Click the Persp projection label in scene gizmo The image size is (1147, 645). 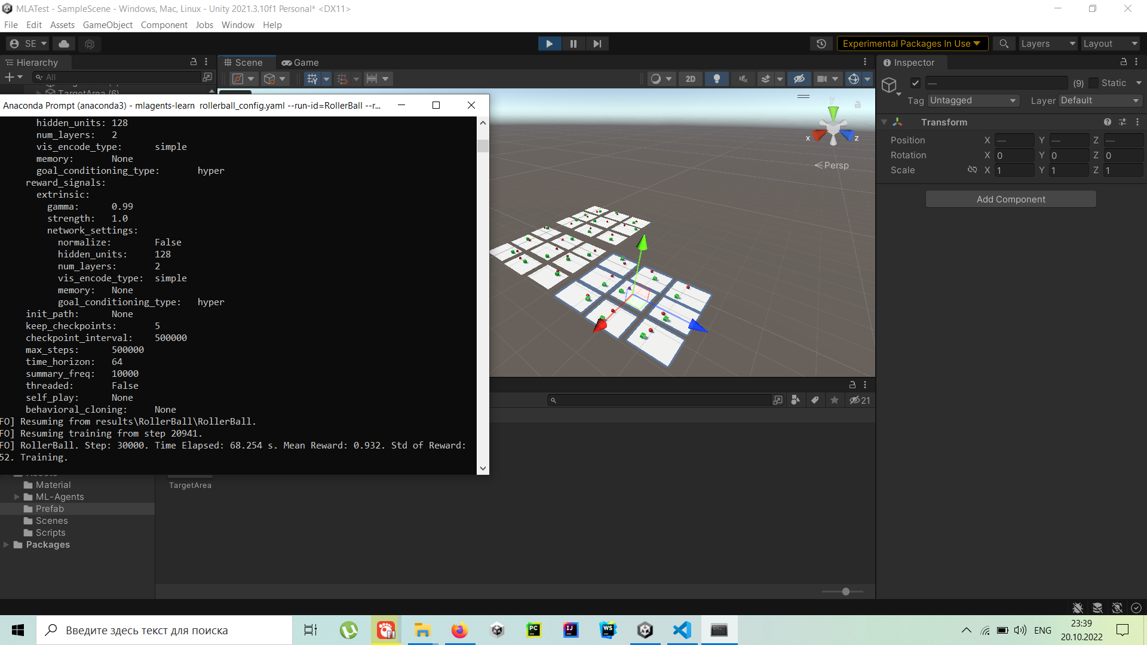(x=836, y=165)
